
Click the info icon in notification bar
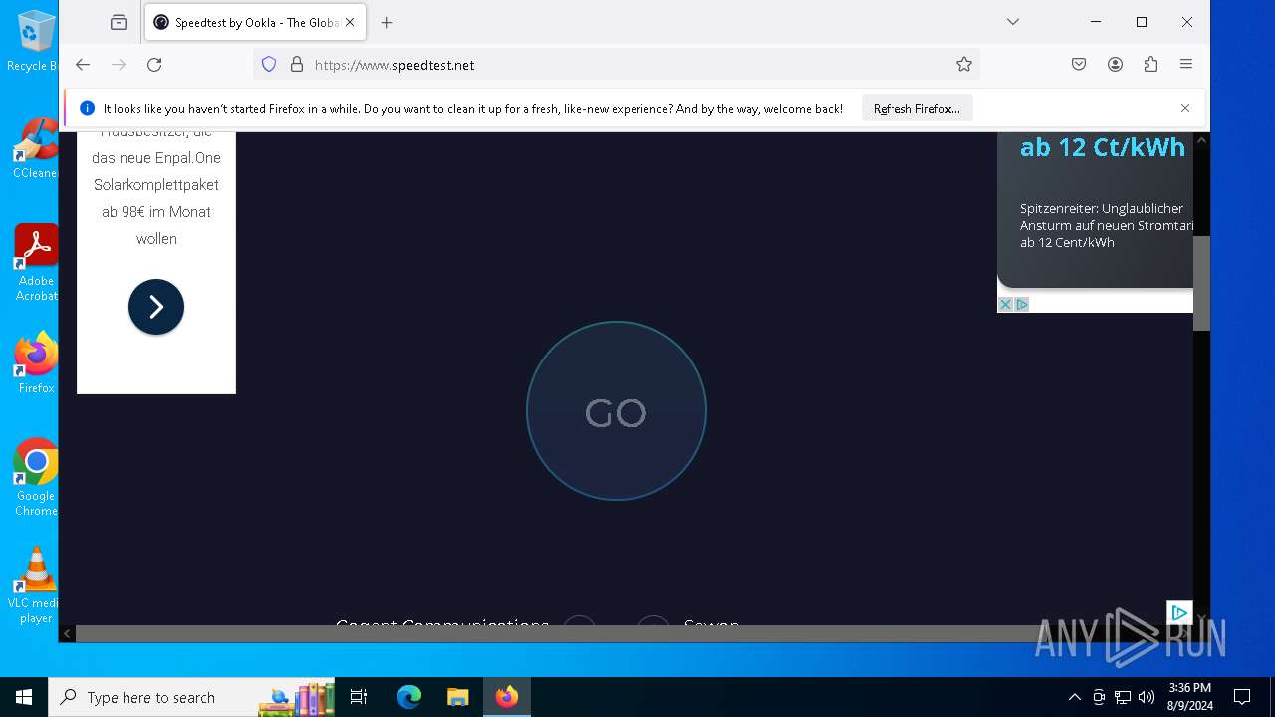(87, 108)
